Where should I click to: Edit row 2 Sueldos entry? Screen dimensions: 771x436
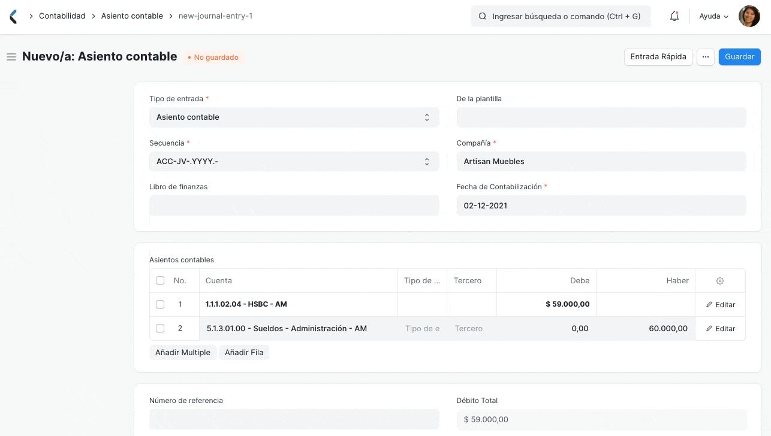(720, 329)
